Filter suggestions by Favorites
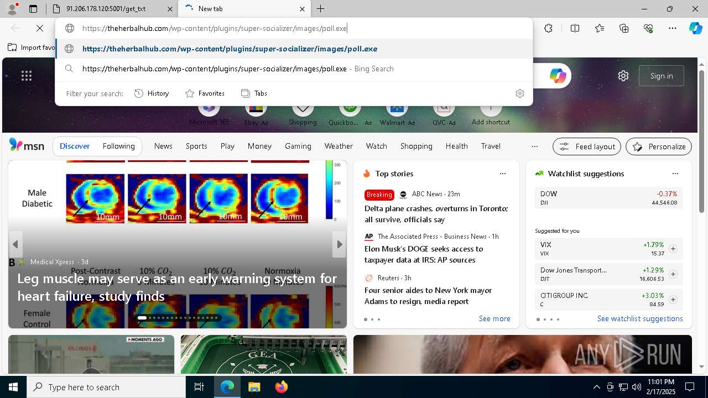This screenshot has width=708, height=398. click(205, 93)
